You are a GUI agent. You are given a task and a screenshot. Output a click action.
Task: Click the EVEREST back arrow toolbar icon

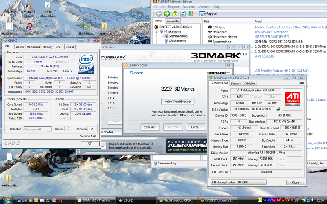coord(159,14)
